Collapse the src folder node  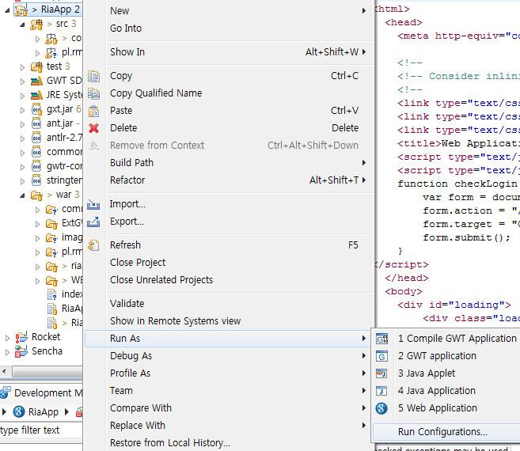(x=22, y=25)
